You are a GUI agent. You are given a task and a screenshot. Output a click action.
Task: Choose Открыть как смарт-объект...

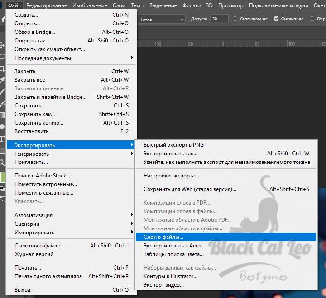pos(71,49)
